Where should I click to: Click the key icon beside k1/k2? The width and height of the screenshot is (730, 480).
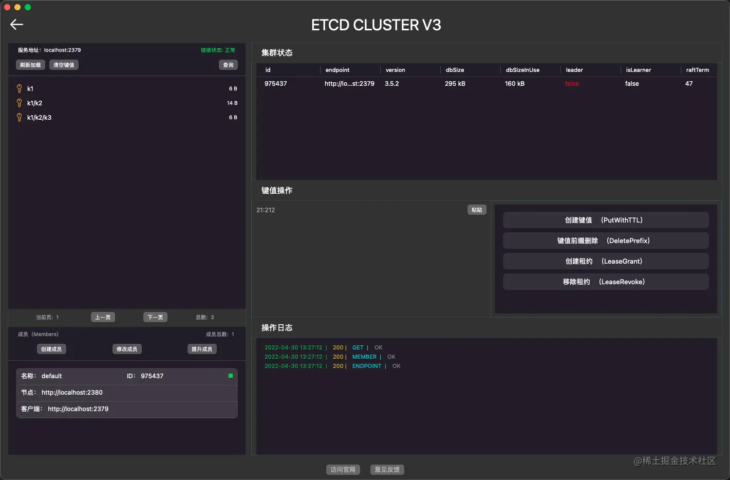point(18,103)
